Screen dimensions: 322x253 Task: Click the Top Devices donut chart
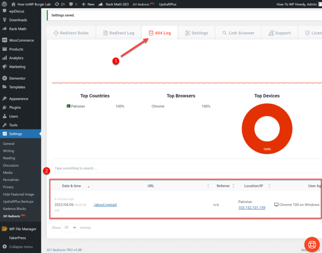[267, 129]
